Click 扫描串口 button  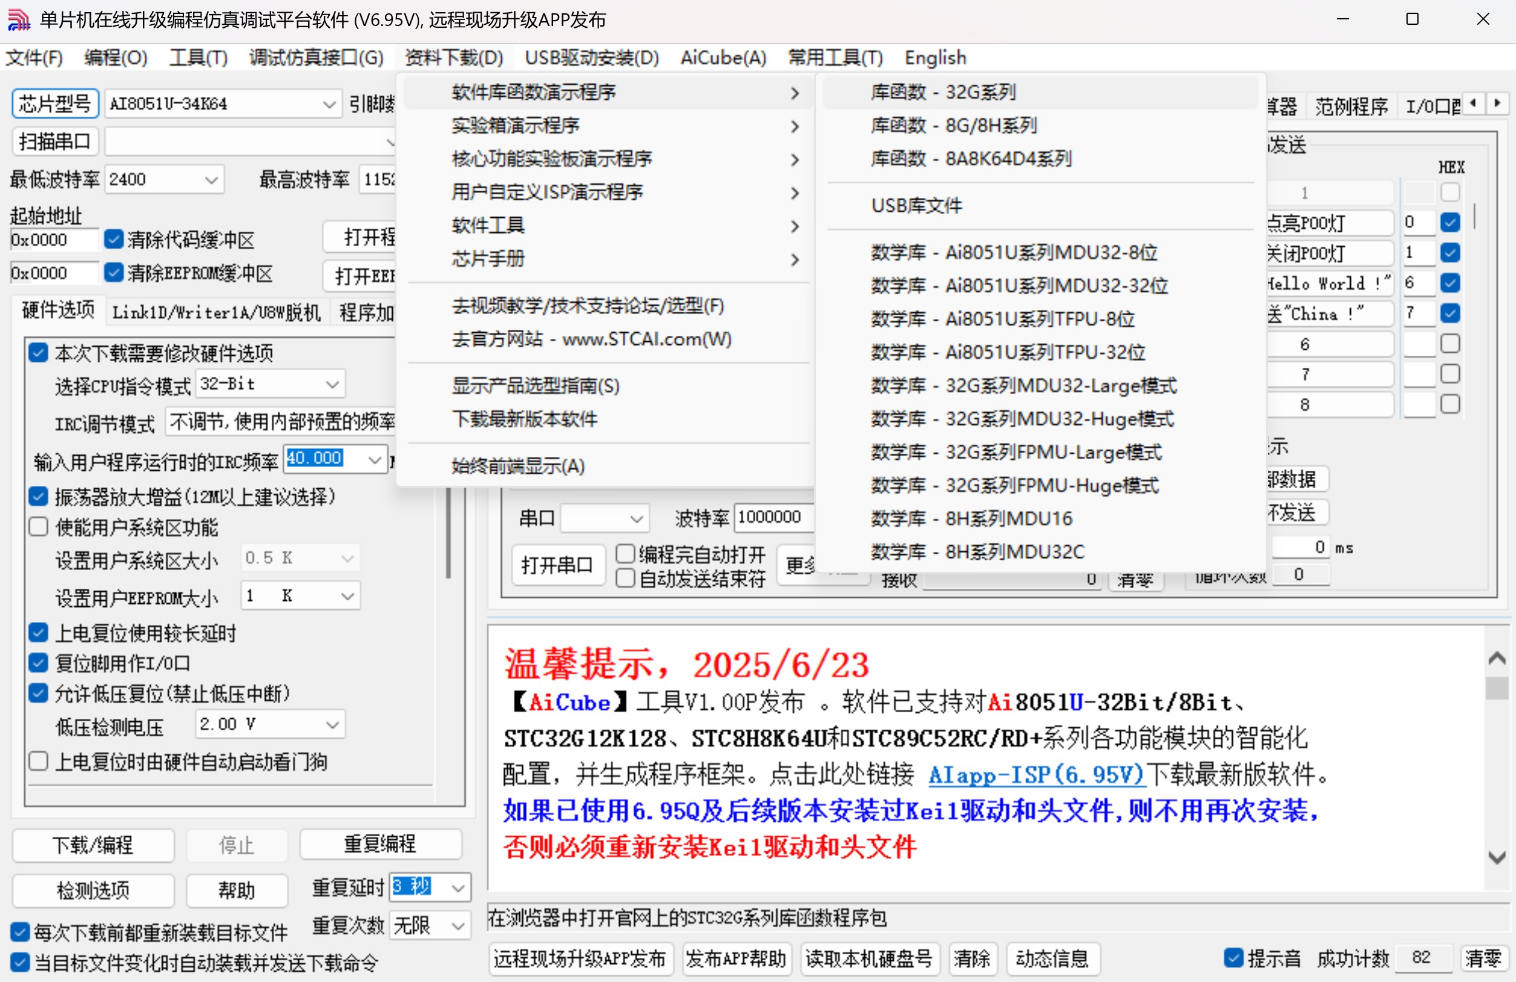(56, 142)
